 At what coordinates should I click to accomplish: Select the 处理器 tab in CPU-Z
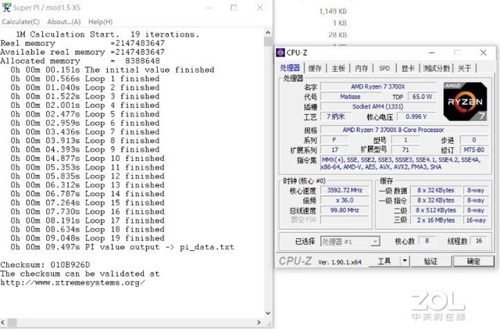290,68
